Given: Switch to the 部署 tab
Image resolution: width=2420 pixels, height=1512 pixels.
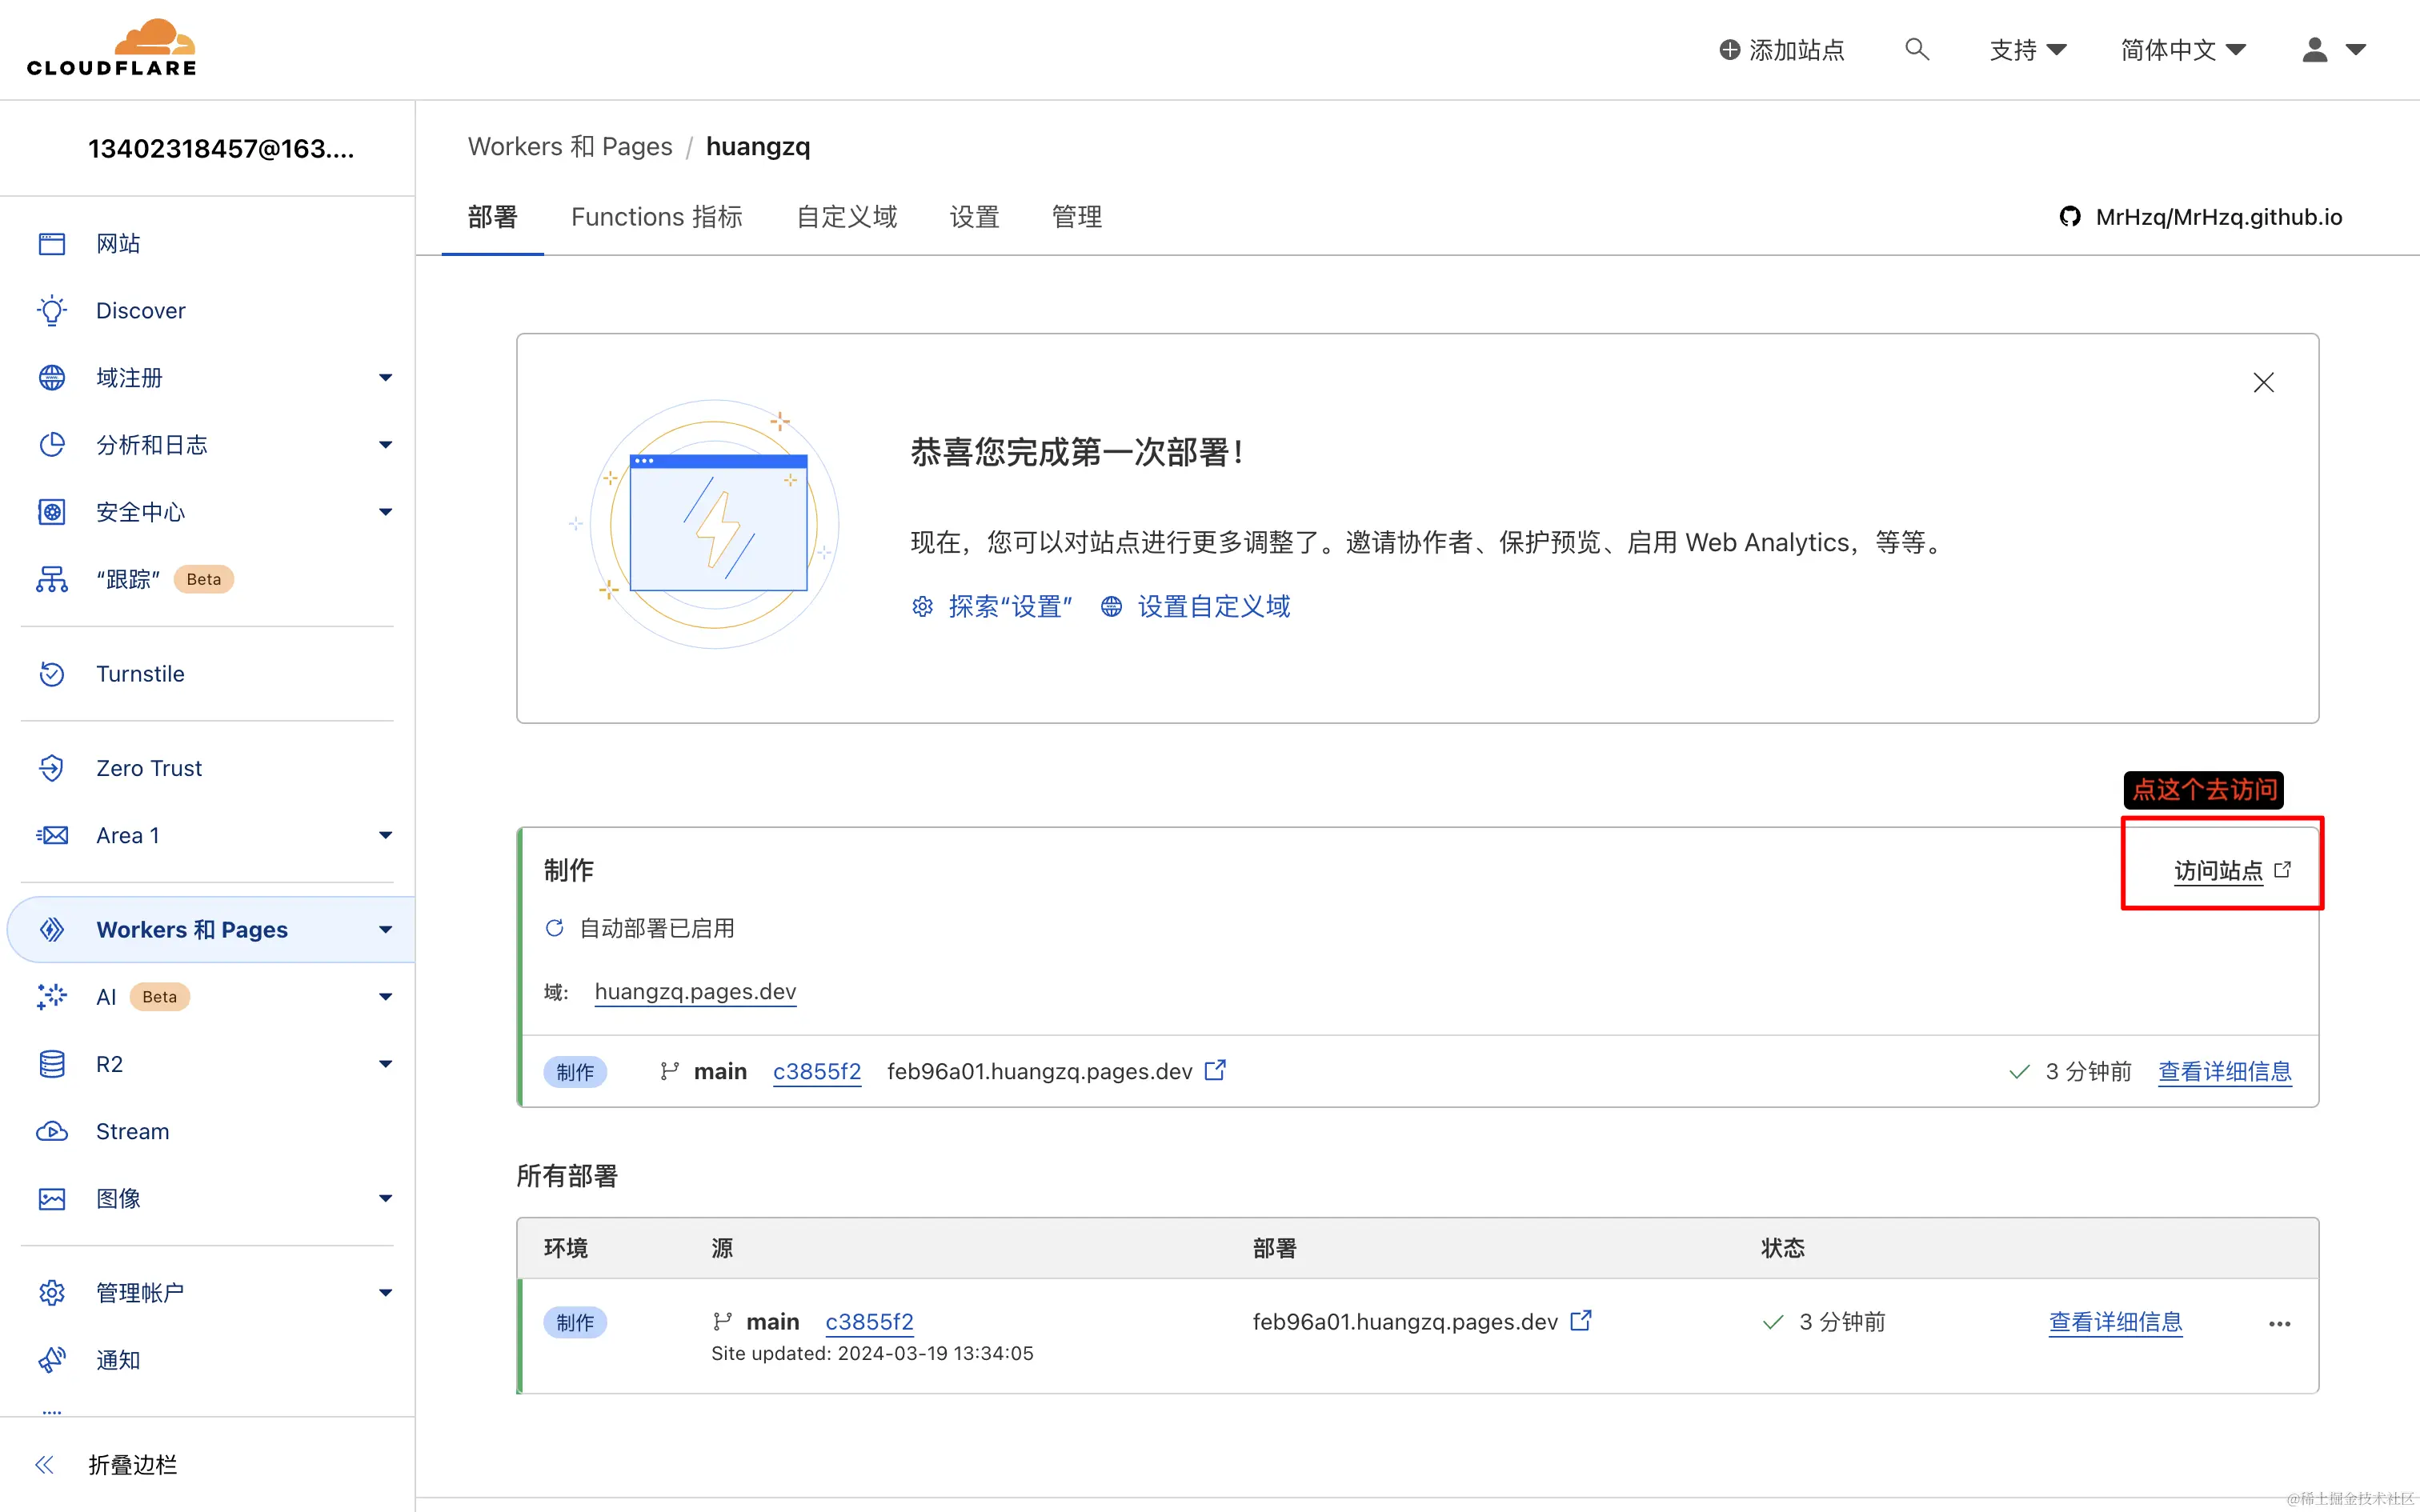Looking at the screenshot, I should pyautogui.click(x=492, y=217).
